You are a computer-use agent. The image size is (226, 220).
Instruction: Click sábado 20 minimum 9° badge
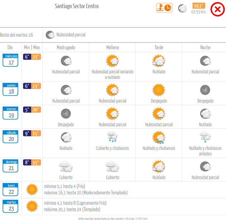[27, 133]
